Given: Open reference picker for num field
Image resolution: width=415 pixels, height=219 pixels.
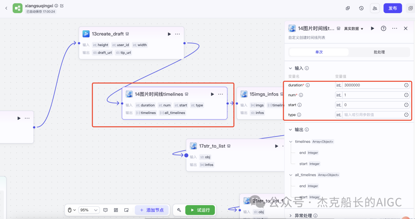Looking at the screenshot, I should point(406,95).
